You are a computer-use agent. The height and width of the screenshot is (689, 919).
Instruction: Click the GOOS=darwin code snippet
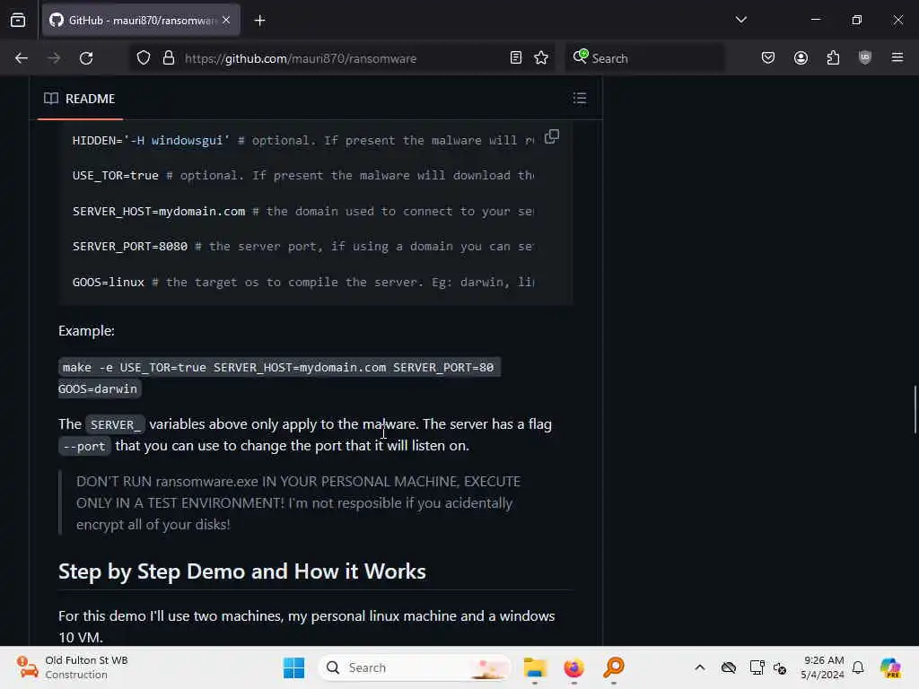[x=98, y=389]
